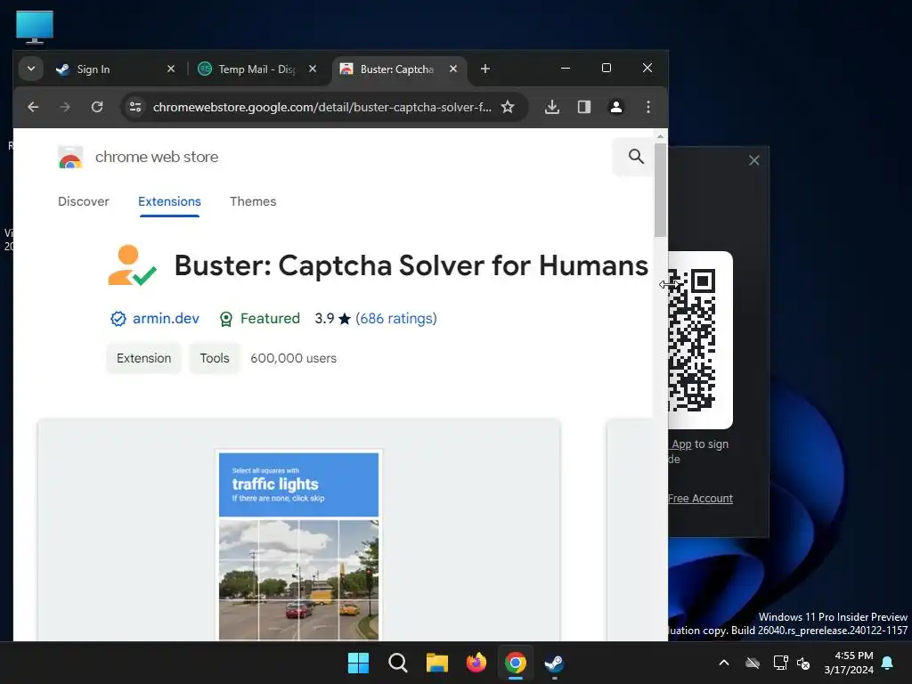Viewport: 912px width, 684px height.
Task: View site information icon in address bar
Action: pyautogui.click(x=135, y=107)
